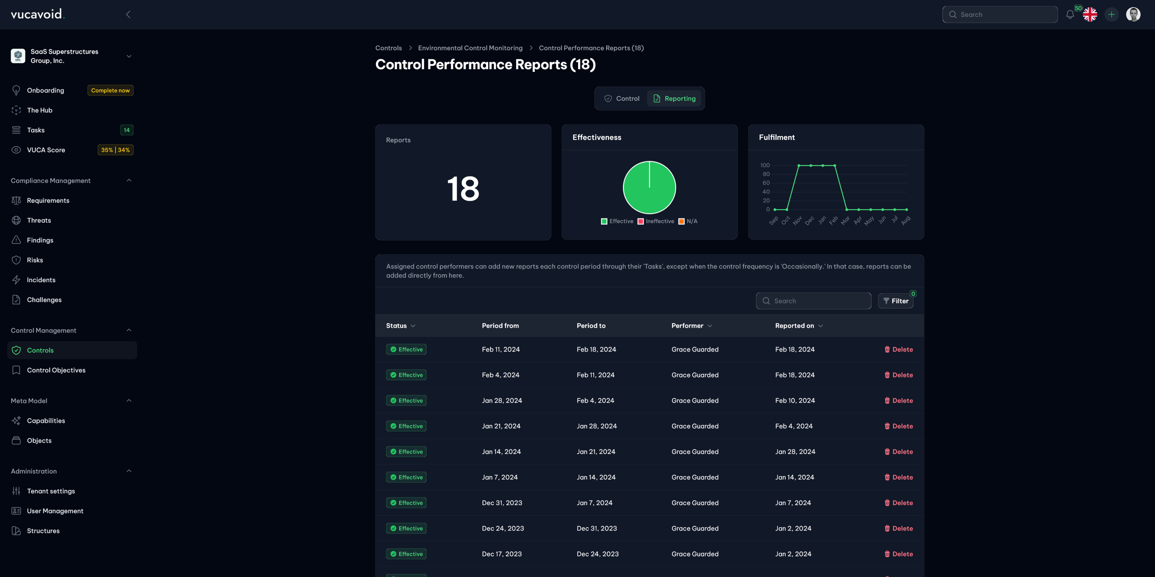
Task: Open the Findings warning icon
Action: coord(16,240)
